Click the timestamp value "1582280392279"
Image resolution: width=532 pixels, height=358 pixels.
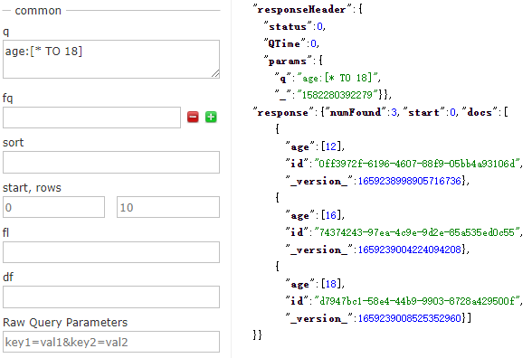(x=337, y=95)
